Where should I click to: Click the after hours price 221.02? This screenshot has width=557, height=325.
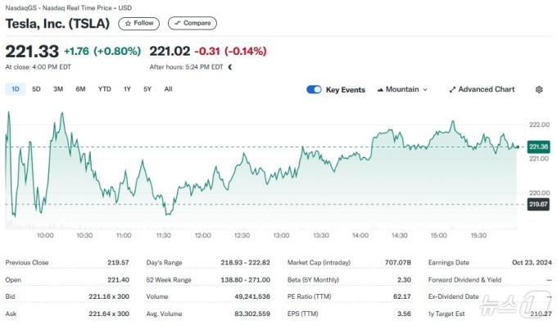click(x=170, y=51)
